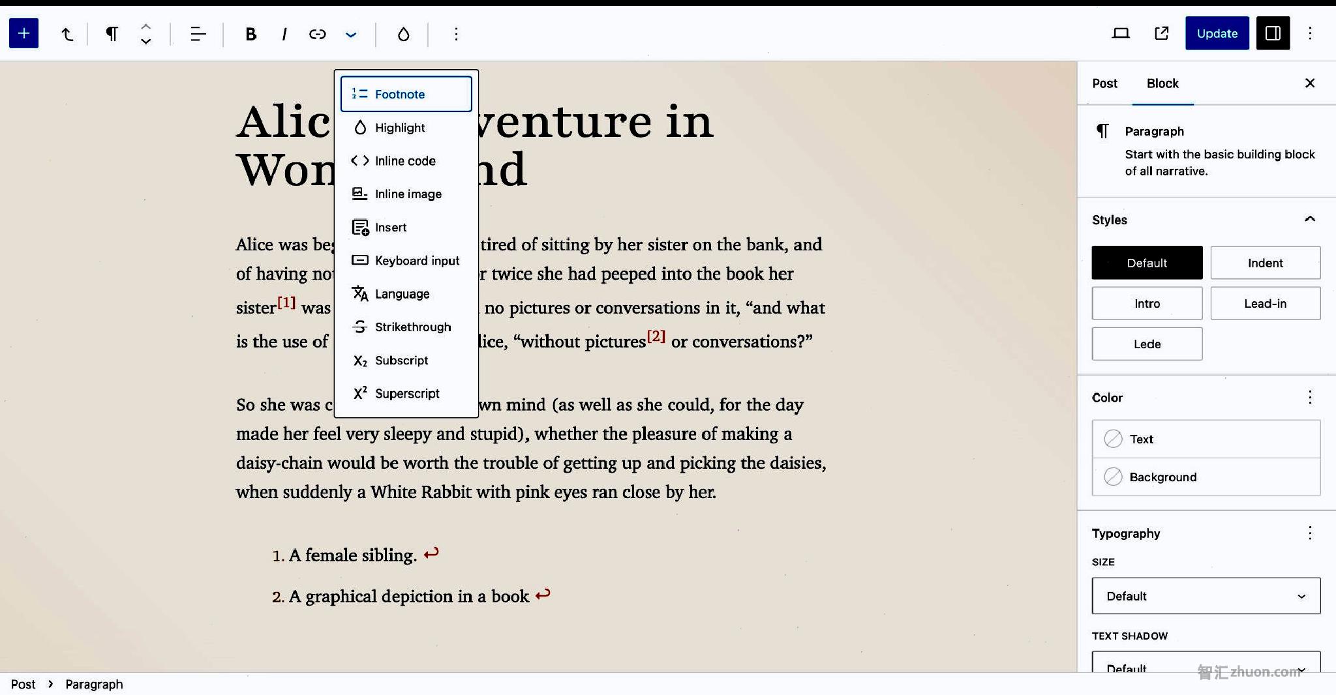Click the Paragraph breadcrumb in footer
The width and height of the screenshot is (1336, 695).
tap(94, 684)
